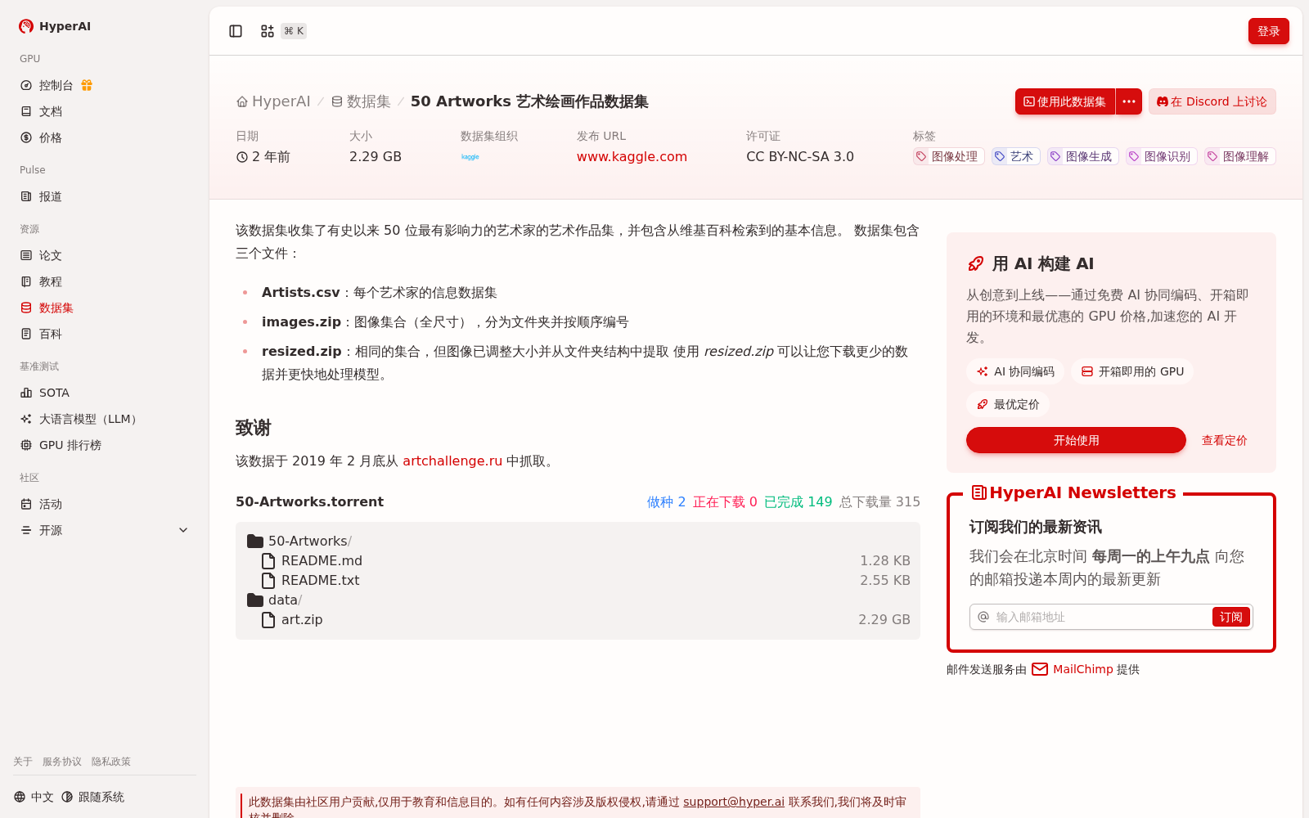This screenshot has width=1309, height=818.
Task: Click the 做种 2 seeders stat
Action: pyautogui.click(x=666, y=502)
